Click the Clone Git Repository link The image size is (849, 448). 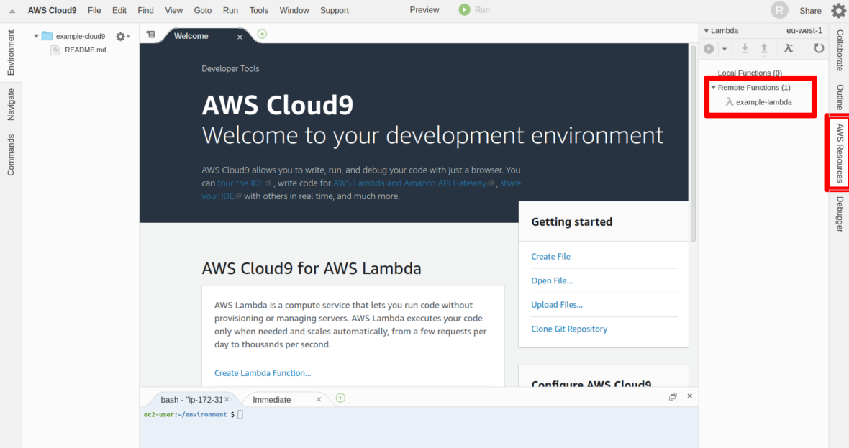coord(569,329)
